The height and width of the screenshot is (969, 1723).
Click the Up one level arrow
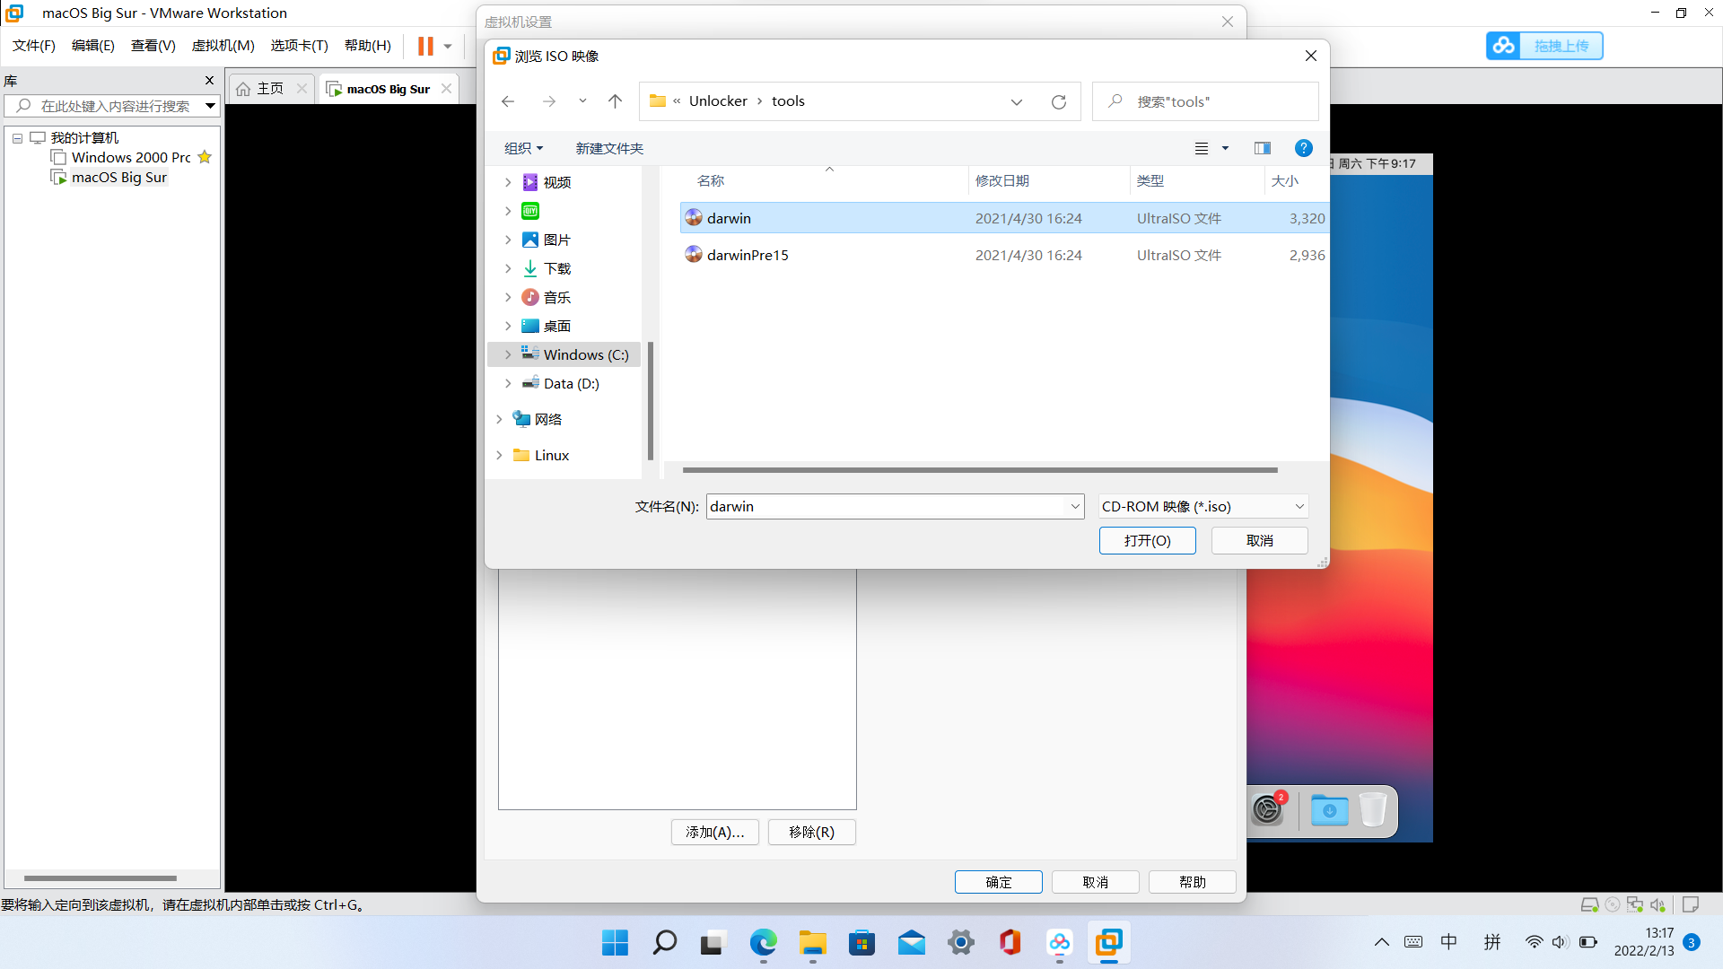[x=615, y=101]
